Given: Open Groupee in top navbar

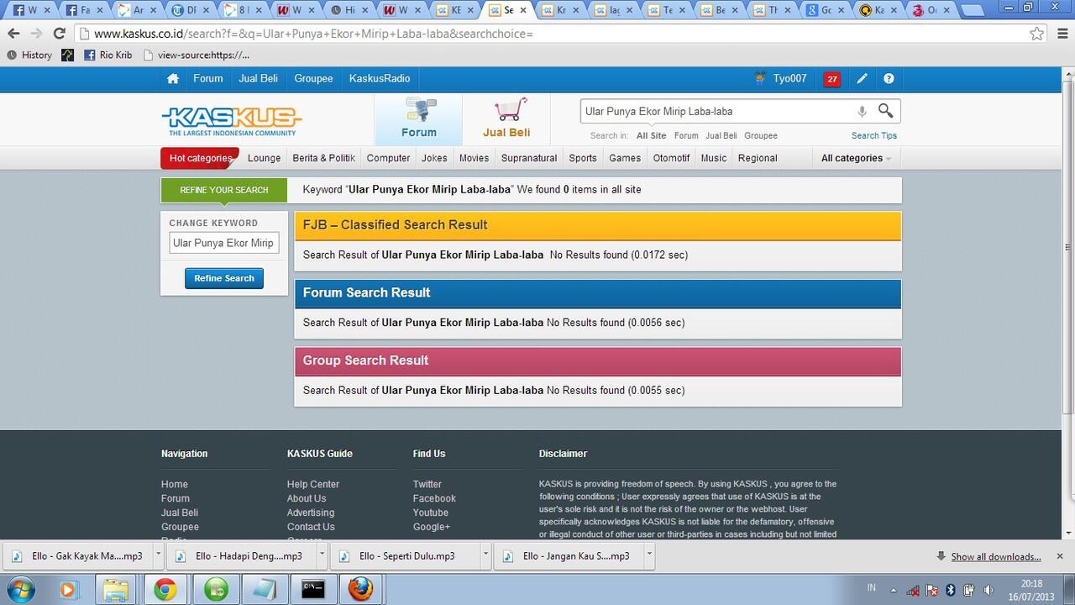Looking at the screenshot, I should pos(313,78).
